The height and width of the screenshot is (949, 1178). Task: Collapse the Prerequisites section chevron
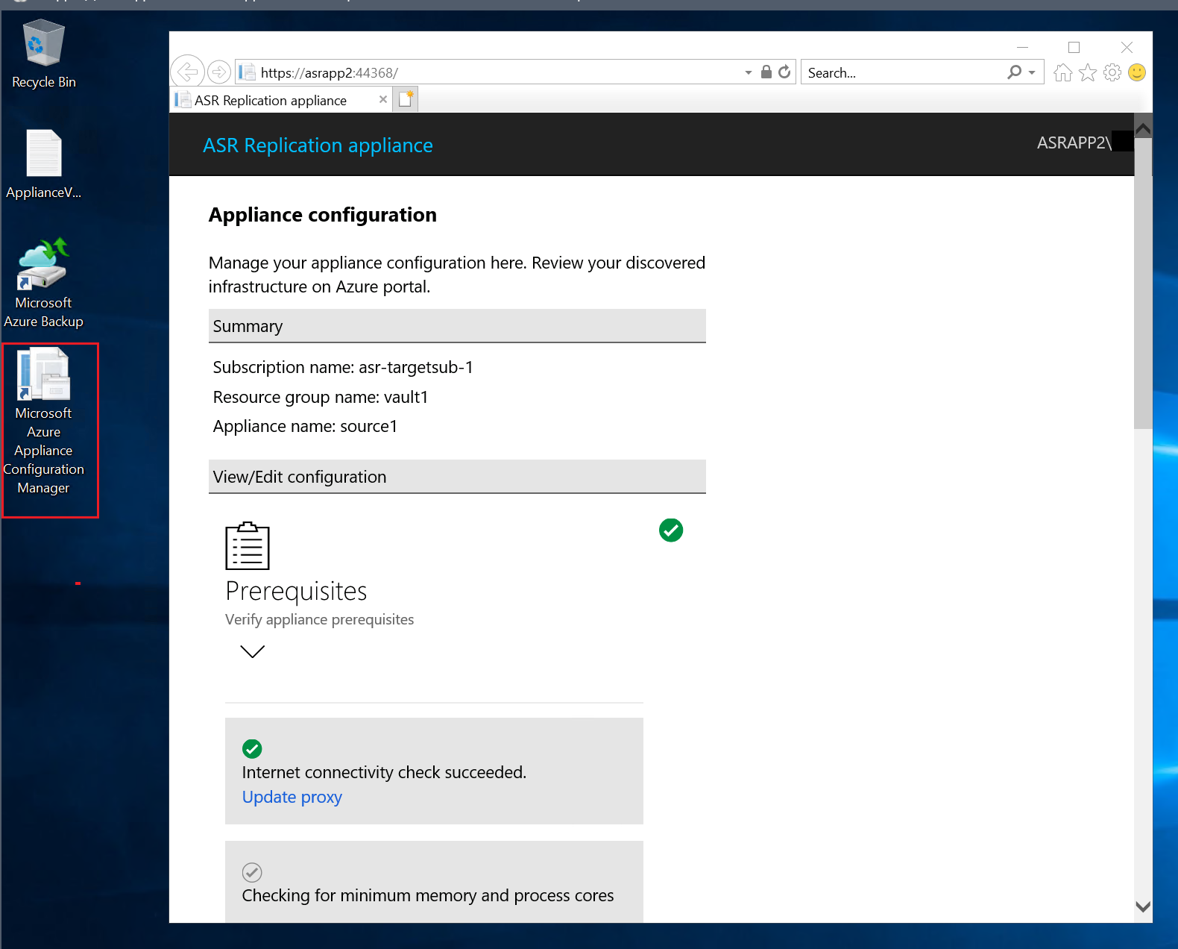(x=253, y=651)
